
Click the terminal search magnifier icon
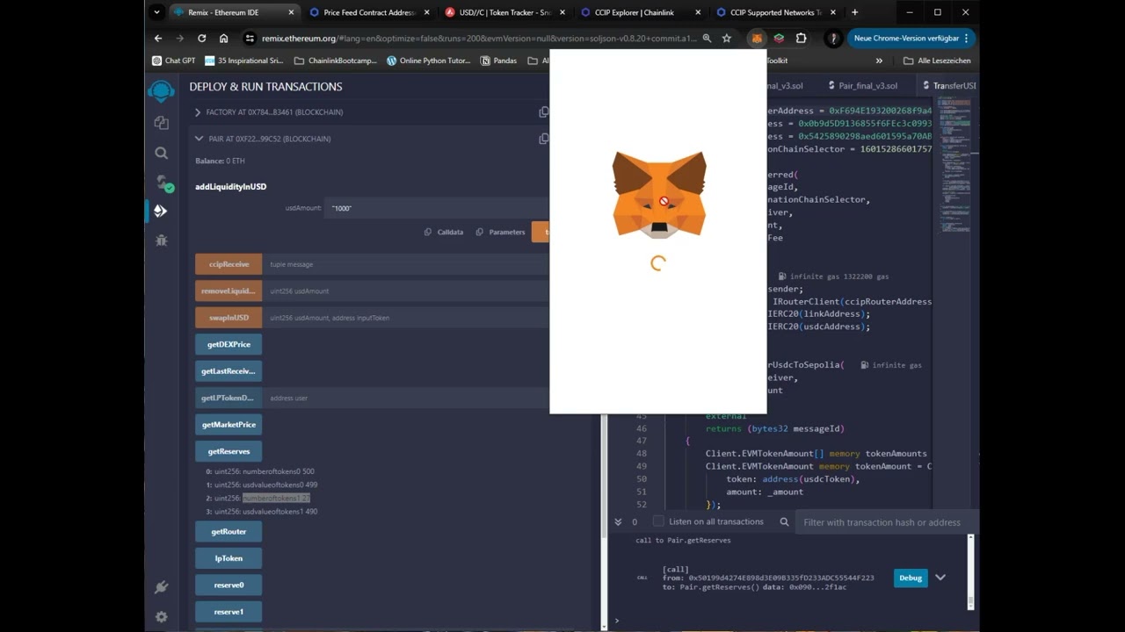point(784,521)
